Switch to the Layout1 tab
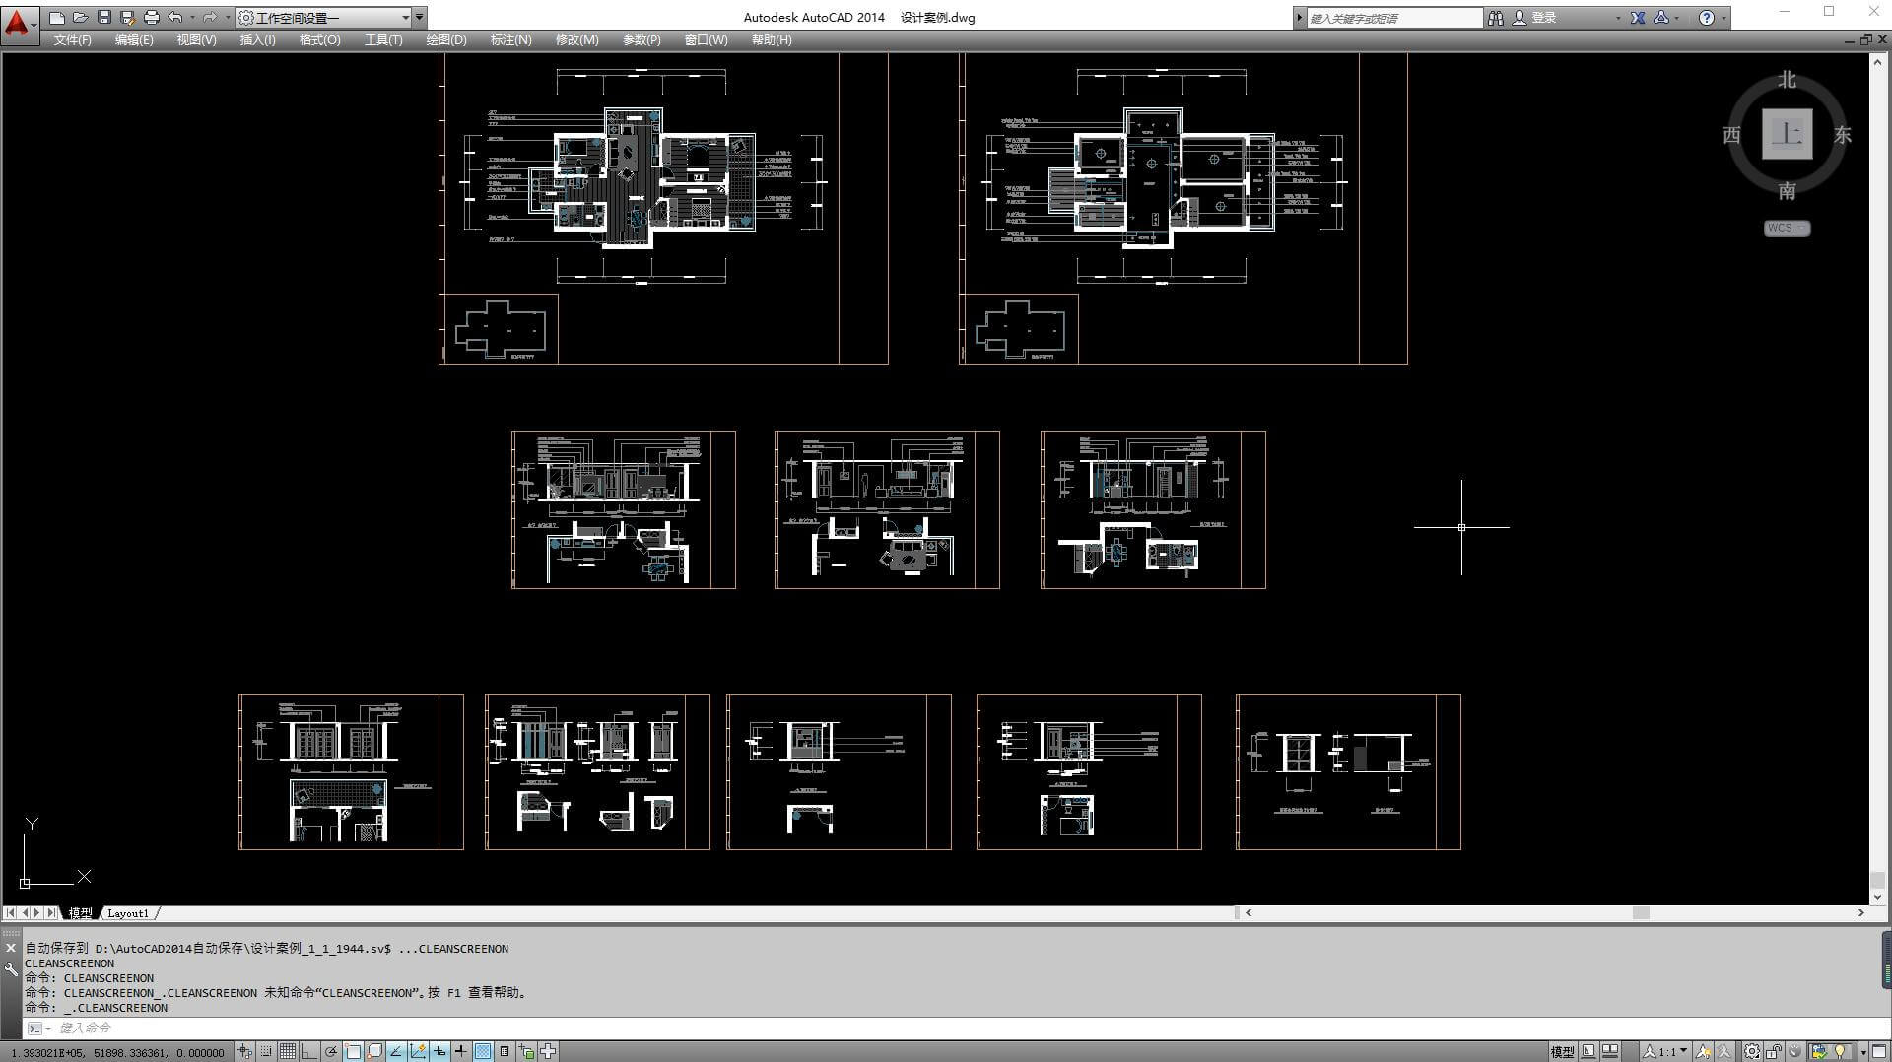This screenshot has width=1892, height=1062. coord(128,913)
